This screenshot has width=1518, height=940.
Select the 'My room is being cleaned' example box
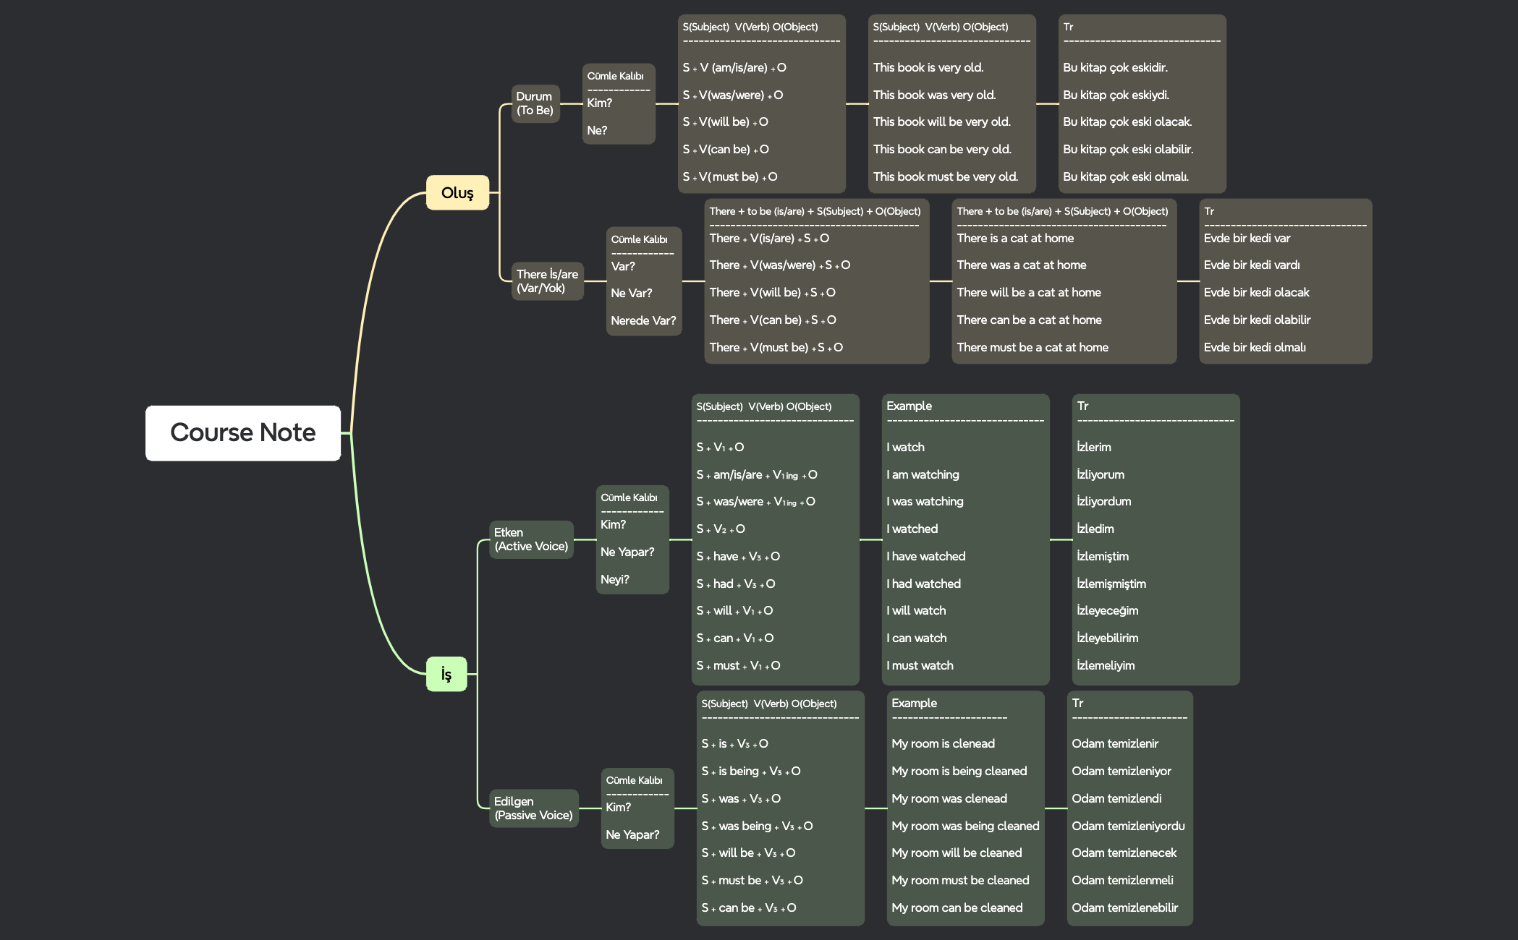tap(965, 808)
